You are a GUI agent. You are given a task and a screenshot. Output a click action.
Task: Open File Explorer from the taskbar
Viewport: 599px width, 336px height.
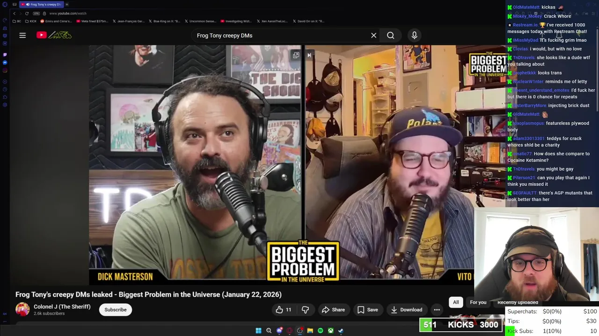click(x=310, y=331)
